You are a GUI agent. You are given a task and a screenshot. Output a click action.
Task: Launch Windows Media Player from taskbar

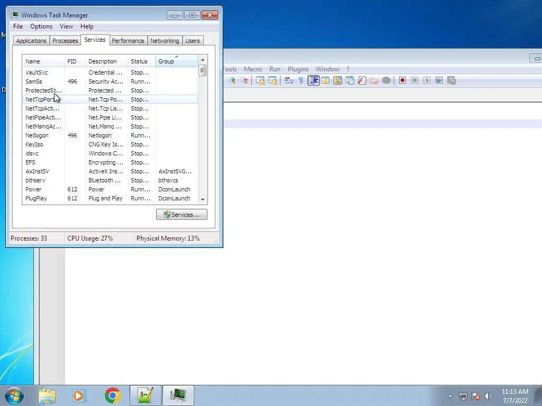[x=79, y=395]
